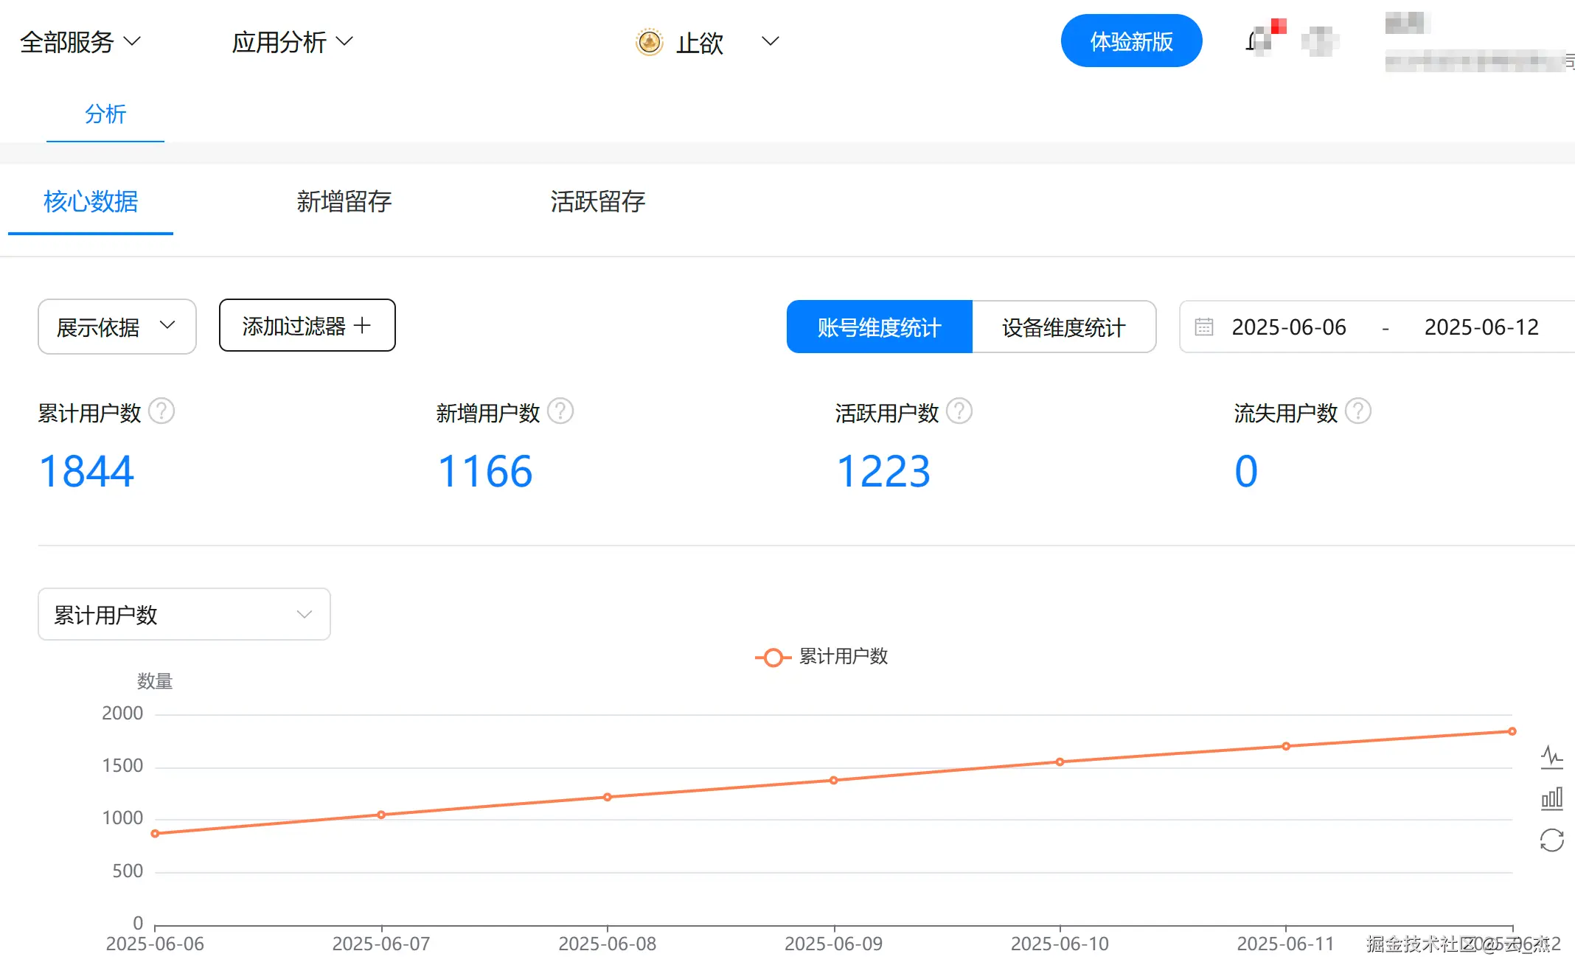Open the 展示依据 dropdown
1575x979 pixels.
tap(117, 327)
